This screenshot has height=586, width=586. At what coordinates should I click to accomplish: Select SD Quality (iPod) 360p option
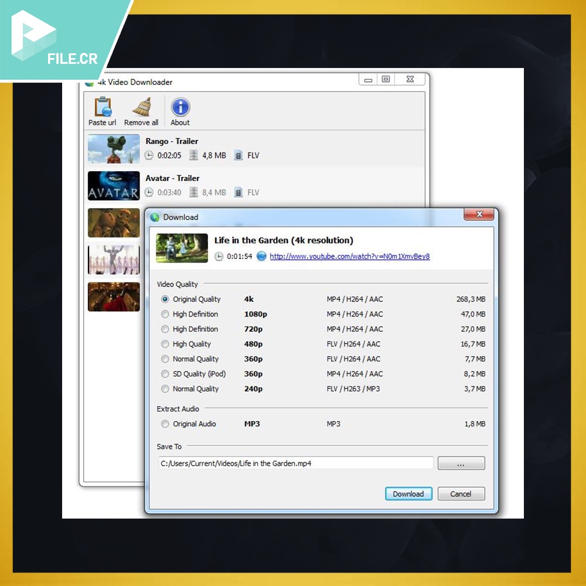(165, 374)
